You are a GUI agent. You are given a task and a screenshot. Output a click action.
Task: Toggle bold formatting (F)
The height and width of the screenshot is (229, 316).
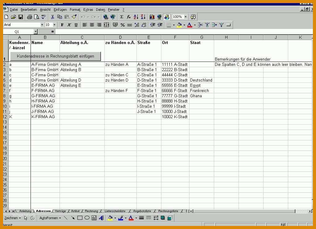pyautogui.click(x=62, y=25)
